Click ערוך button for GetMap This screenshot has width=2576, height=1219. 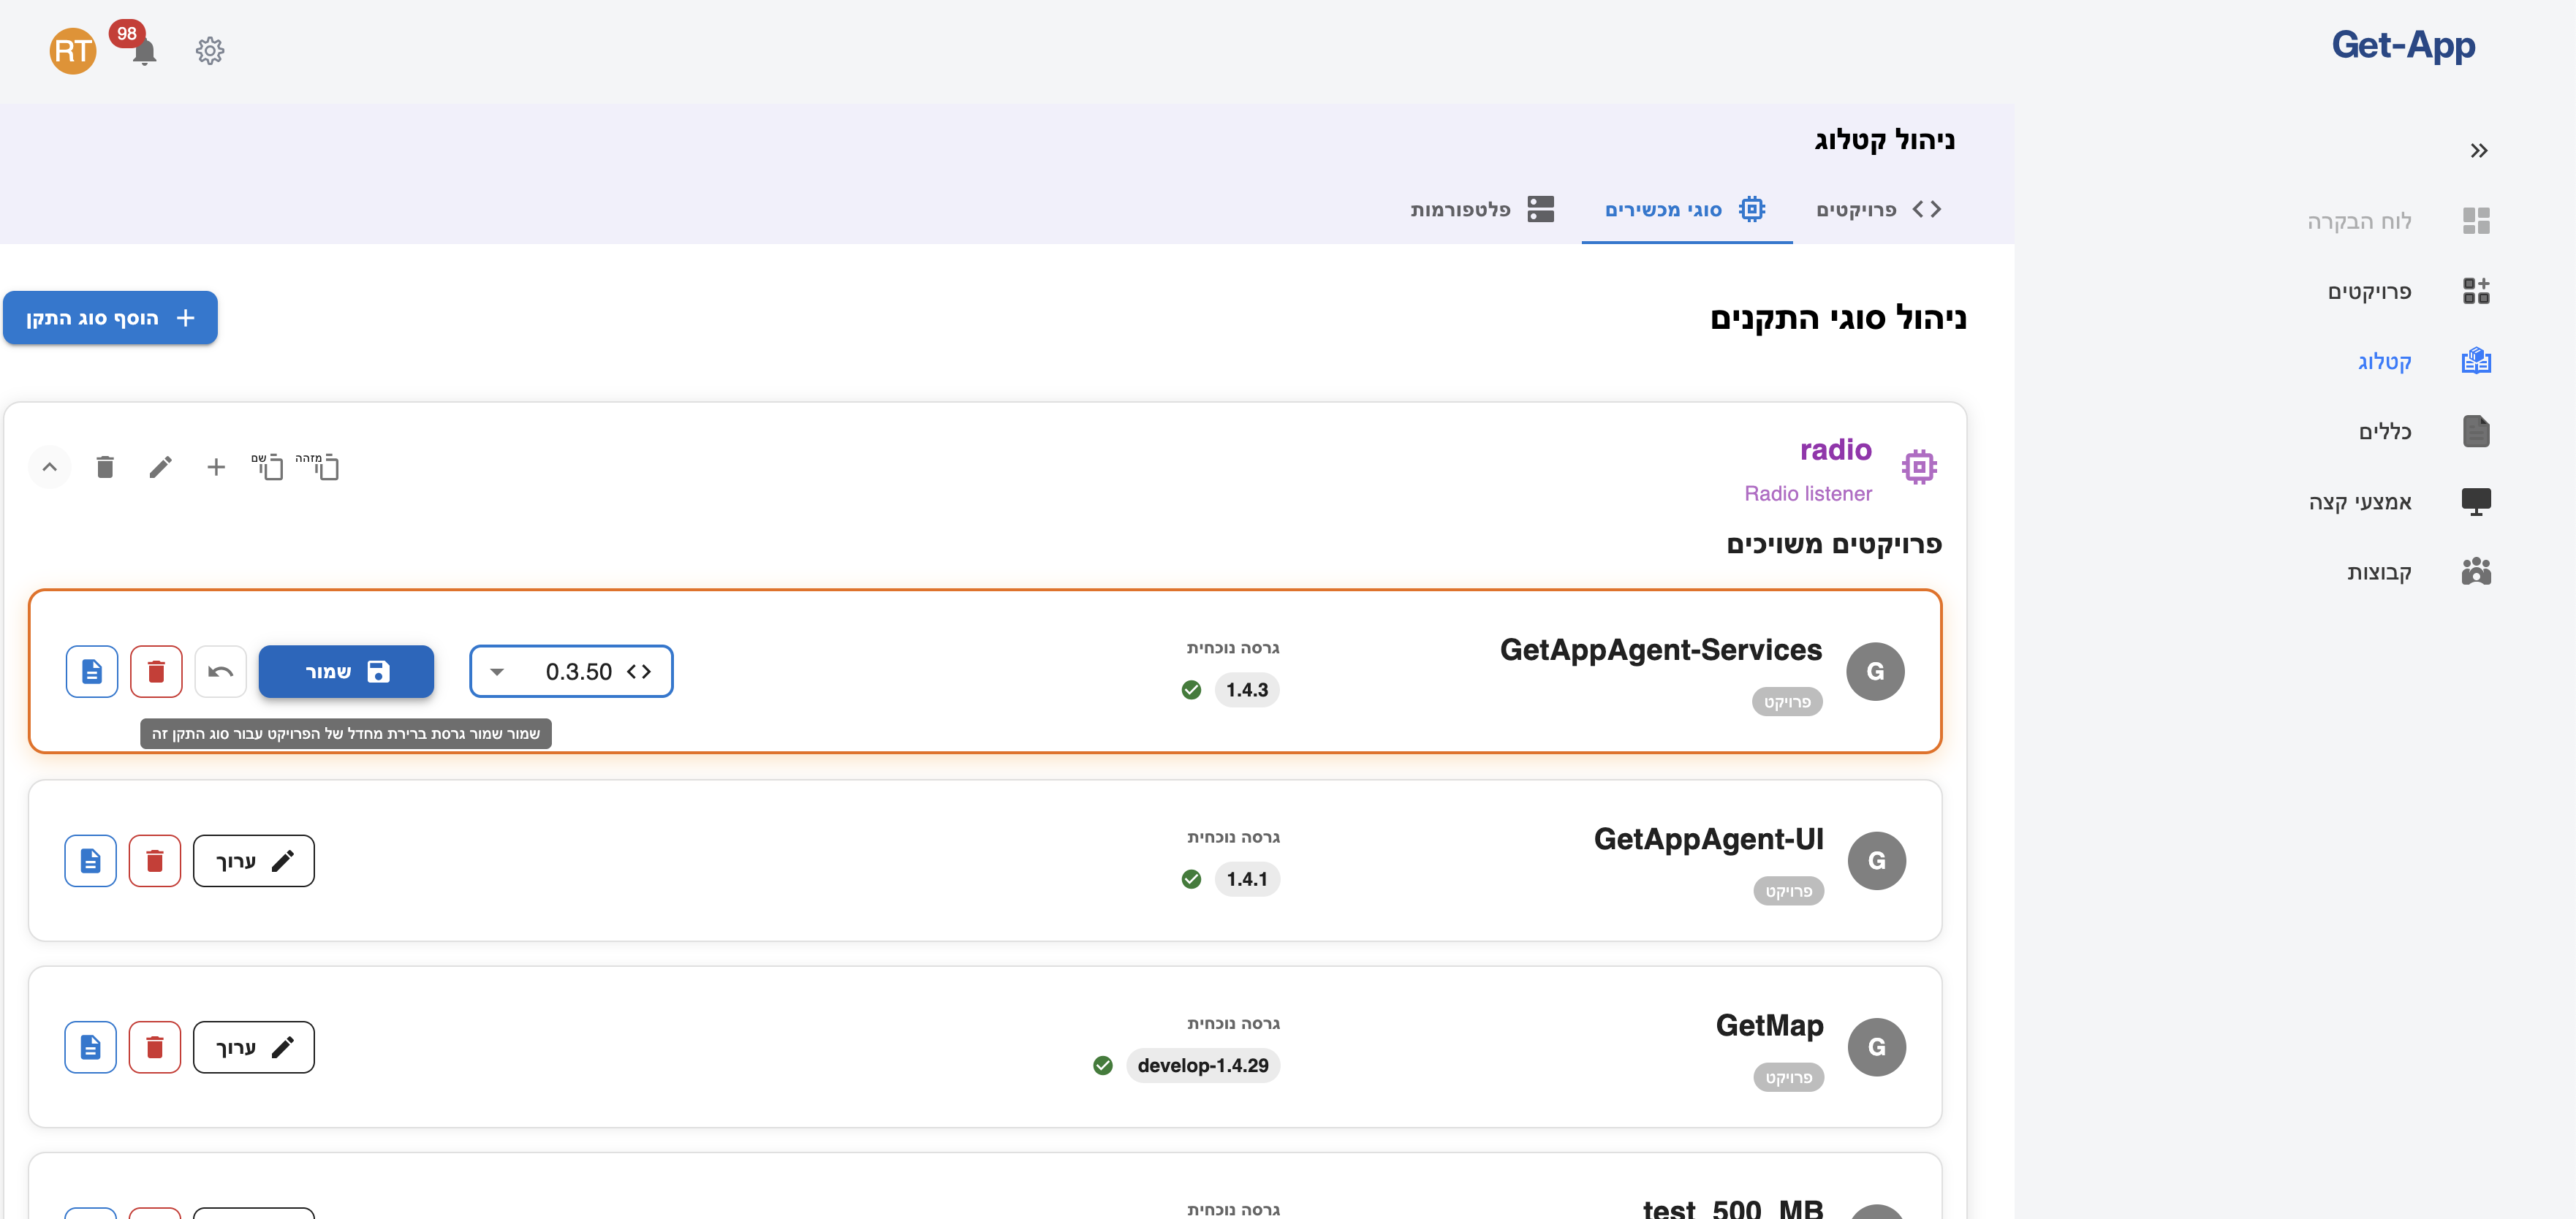(254, 1047)
